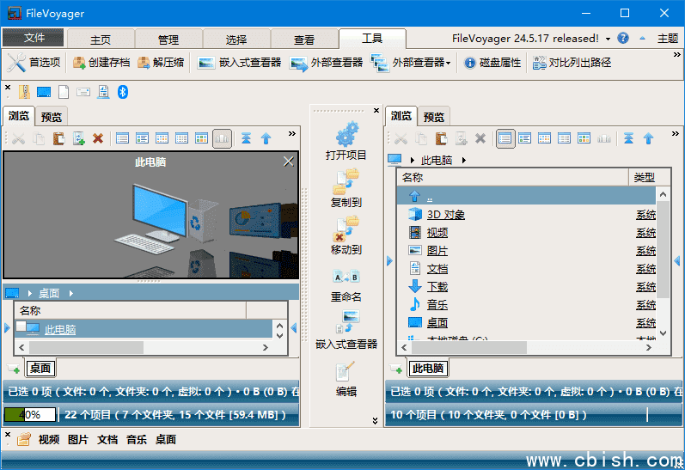685x470 pixels.
Task: Add new tab icon in left pane
Action: tap(14, 369)
